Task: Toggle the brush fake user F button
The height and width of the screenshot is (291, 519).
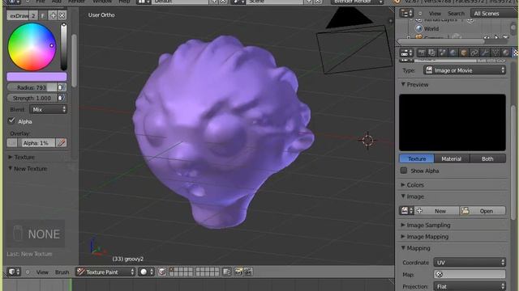Action: click(43, 15)
